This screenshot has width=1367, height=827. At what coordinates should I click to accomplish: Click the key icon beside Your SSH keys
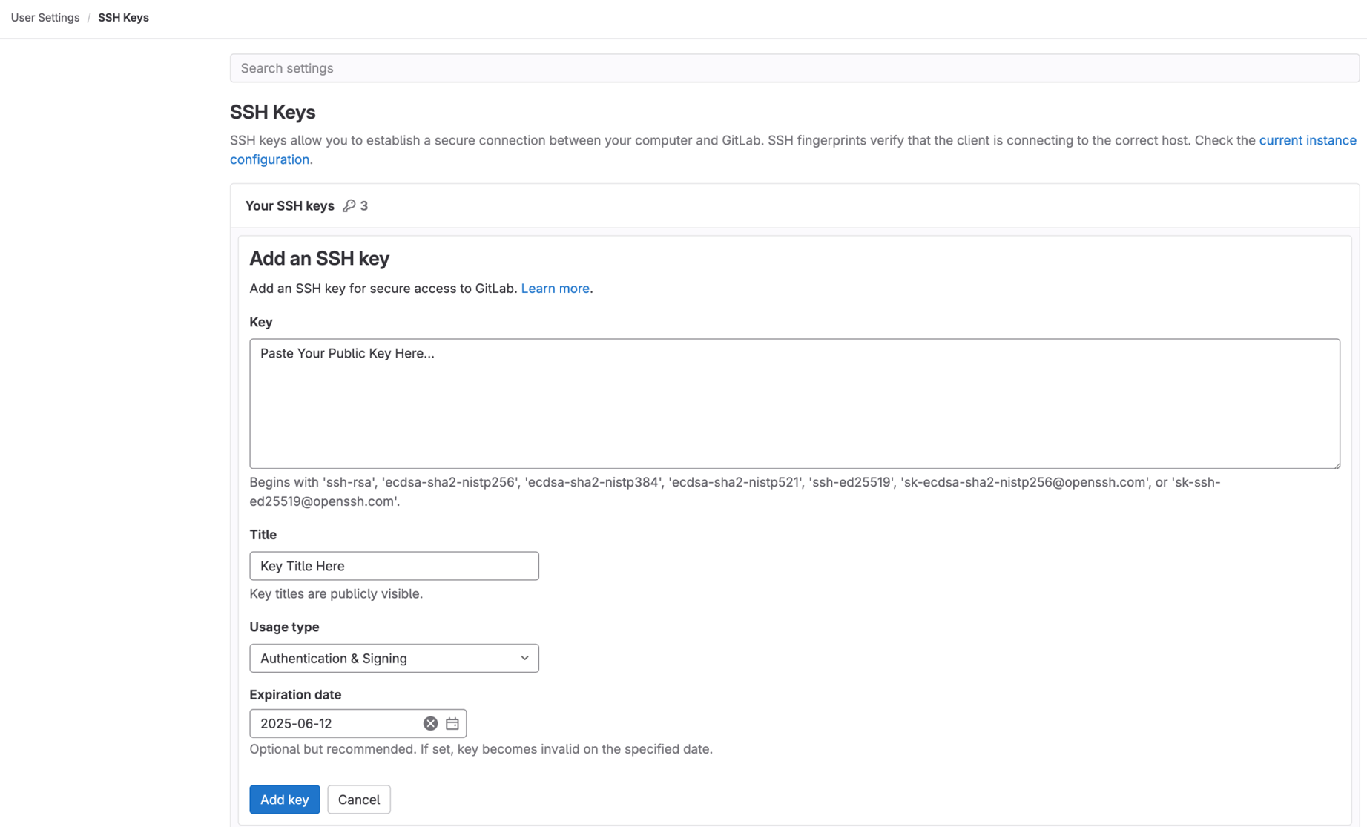349,205
